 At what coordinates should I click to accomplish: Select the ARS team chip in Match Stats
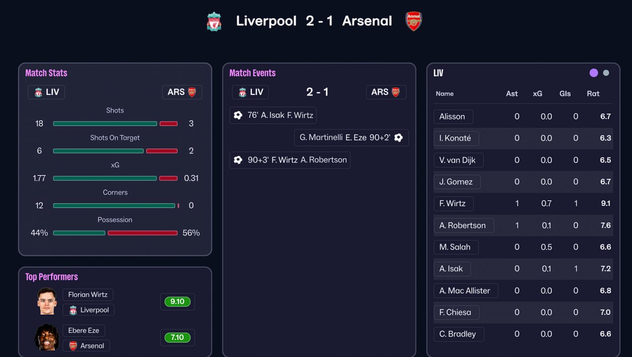pyautogui.click(x=182, y=92)
